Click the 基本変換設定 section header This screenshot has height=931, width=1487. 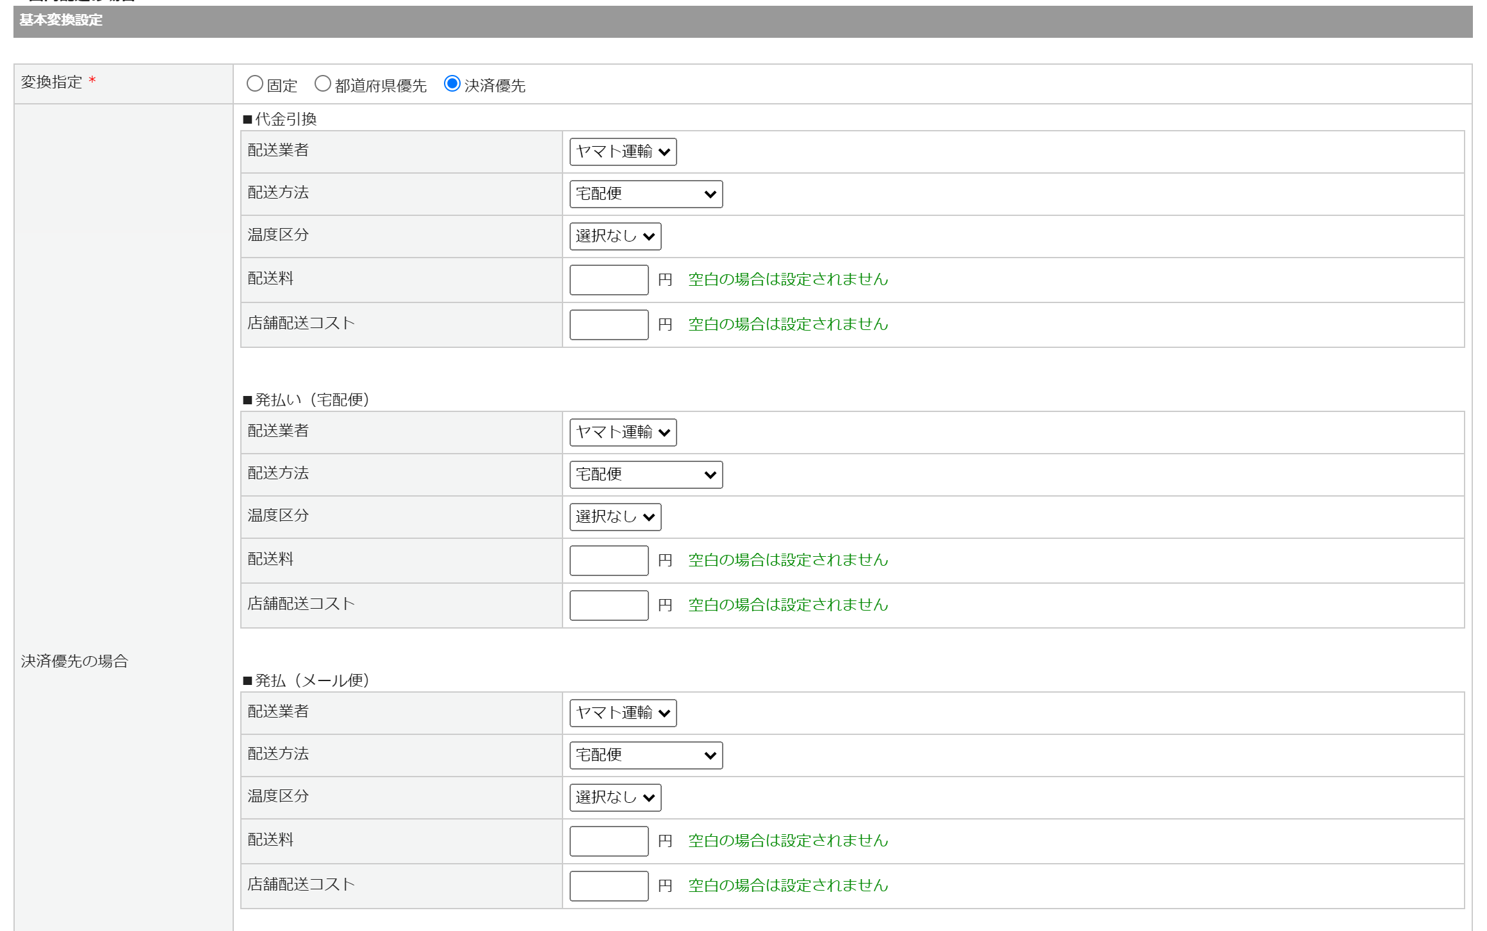click(62, 21)
